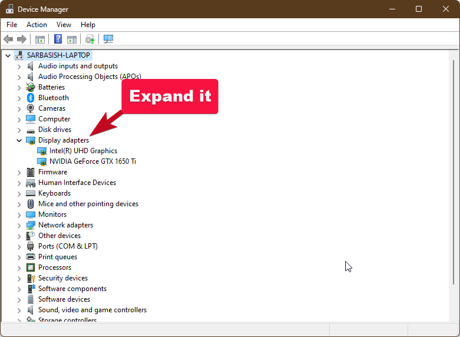Click the Firmware chip icon

coord(31,172)
